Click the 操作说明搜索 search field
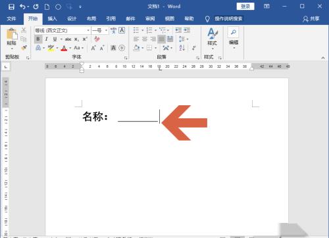Viewport: 329px width, 238px height. [228, 19]
